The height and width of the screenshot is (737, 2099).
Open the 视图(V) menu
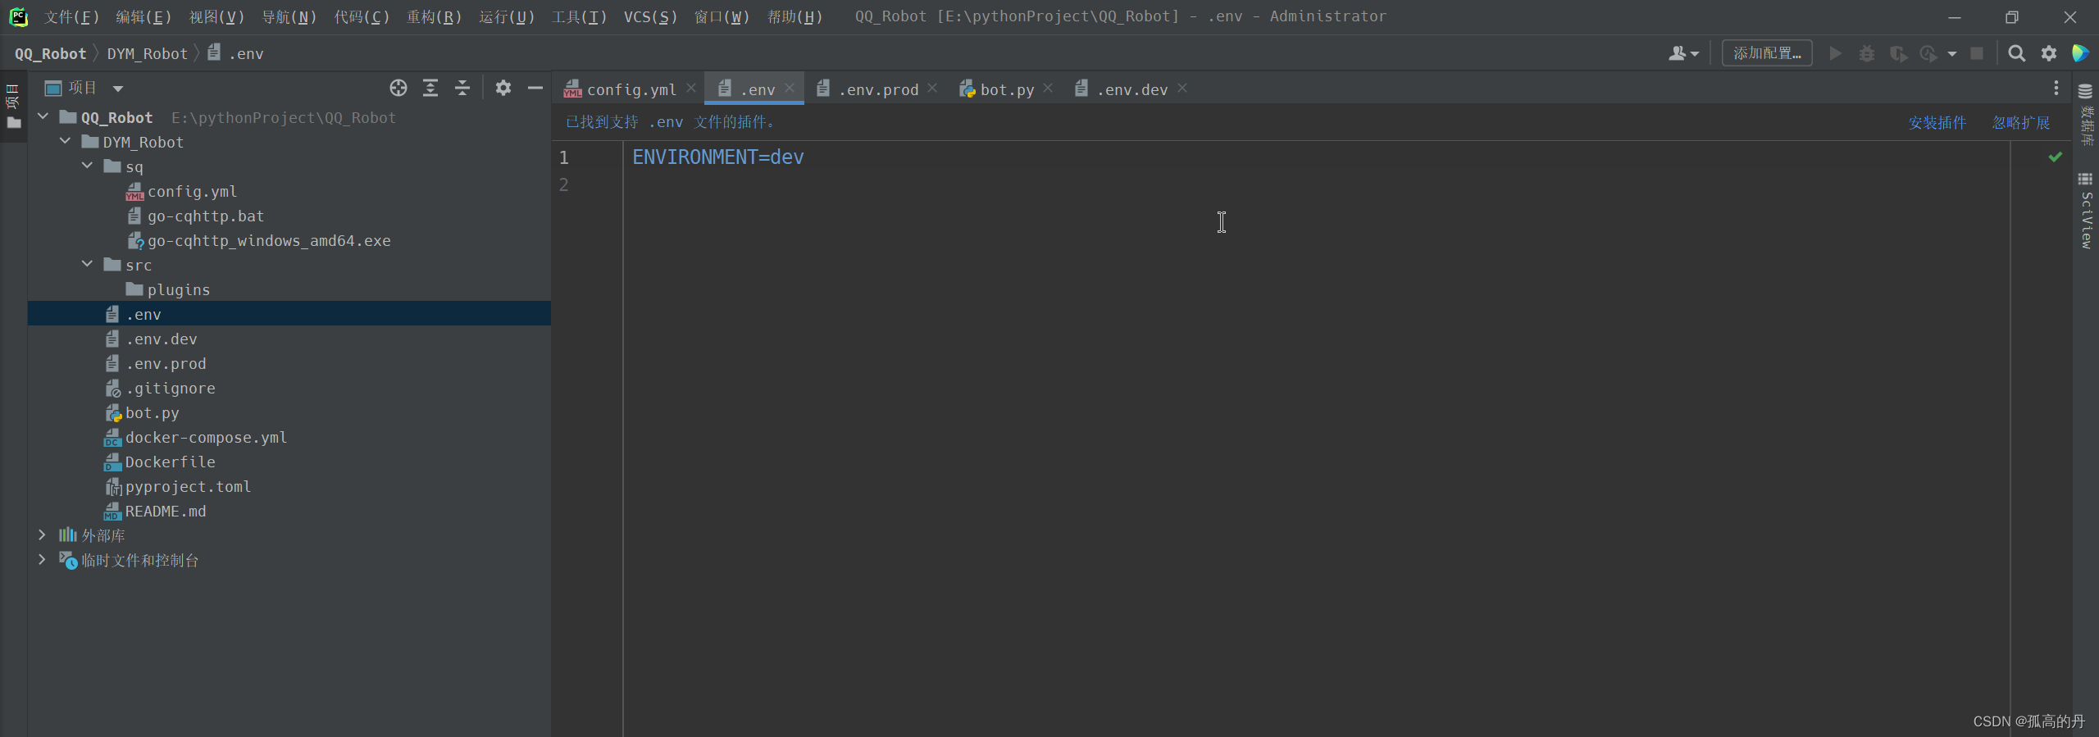[x=216, y=16]
